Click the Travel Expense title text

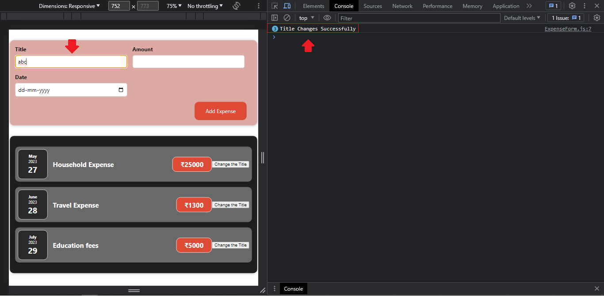click(76, 205)
